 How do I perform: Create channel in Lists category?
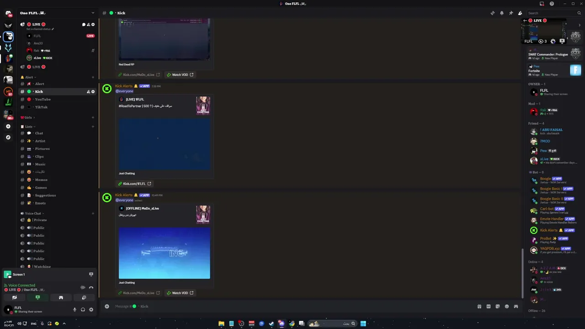pos(93,127)
